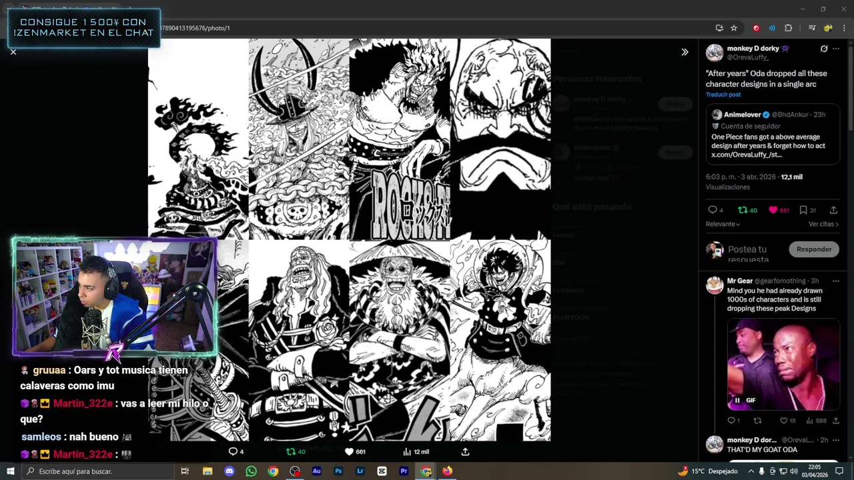This screenshot has width=854, height=480.
Task: Repost using the side panel retweet icon
Action: tap(743, 210)
